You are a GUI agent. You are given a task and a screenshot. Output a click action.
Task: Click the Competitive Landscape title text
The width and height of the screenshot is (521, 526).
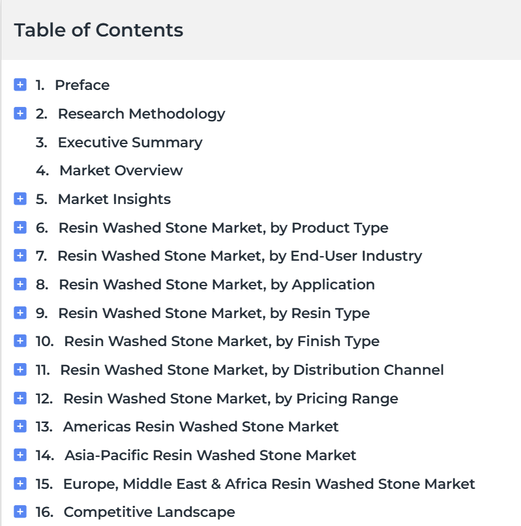[x=149, y=512]
